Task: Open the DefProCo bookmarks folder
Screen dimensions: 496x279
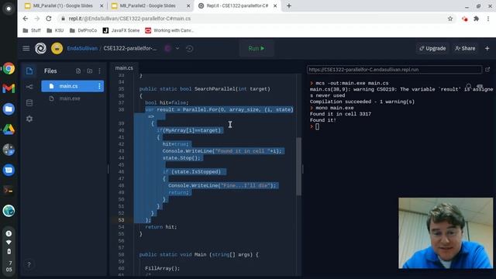Action: [83, 30]
